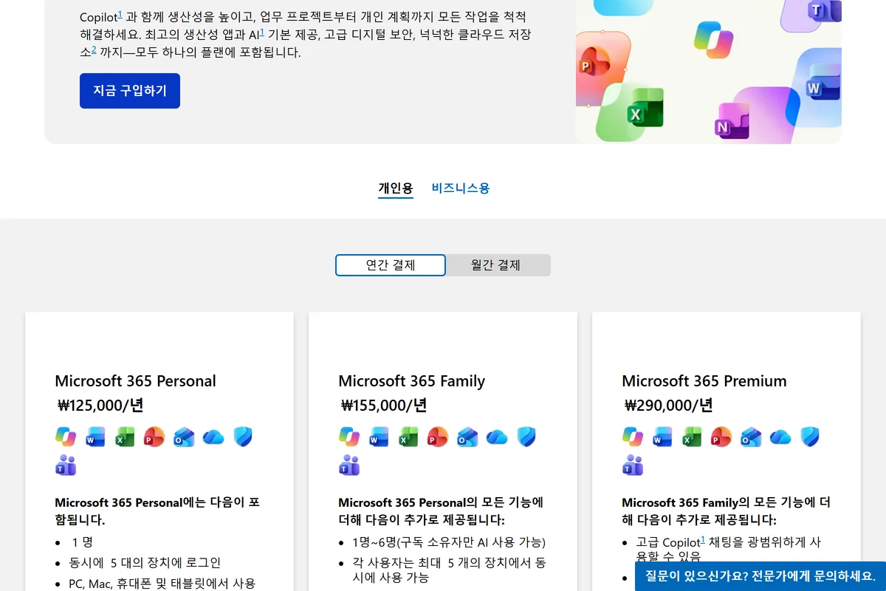Click the Outlook icon in the Premium card

(751, 437)
